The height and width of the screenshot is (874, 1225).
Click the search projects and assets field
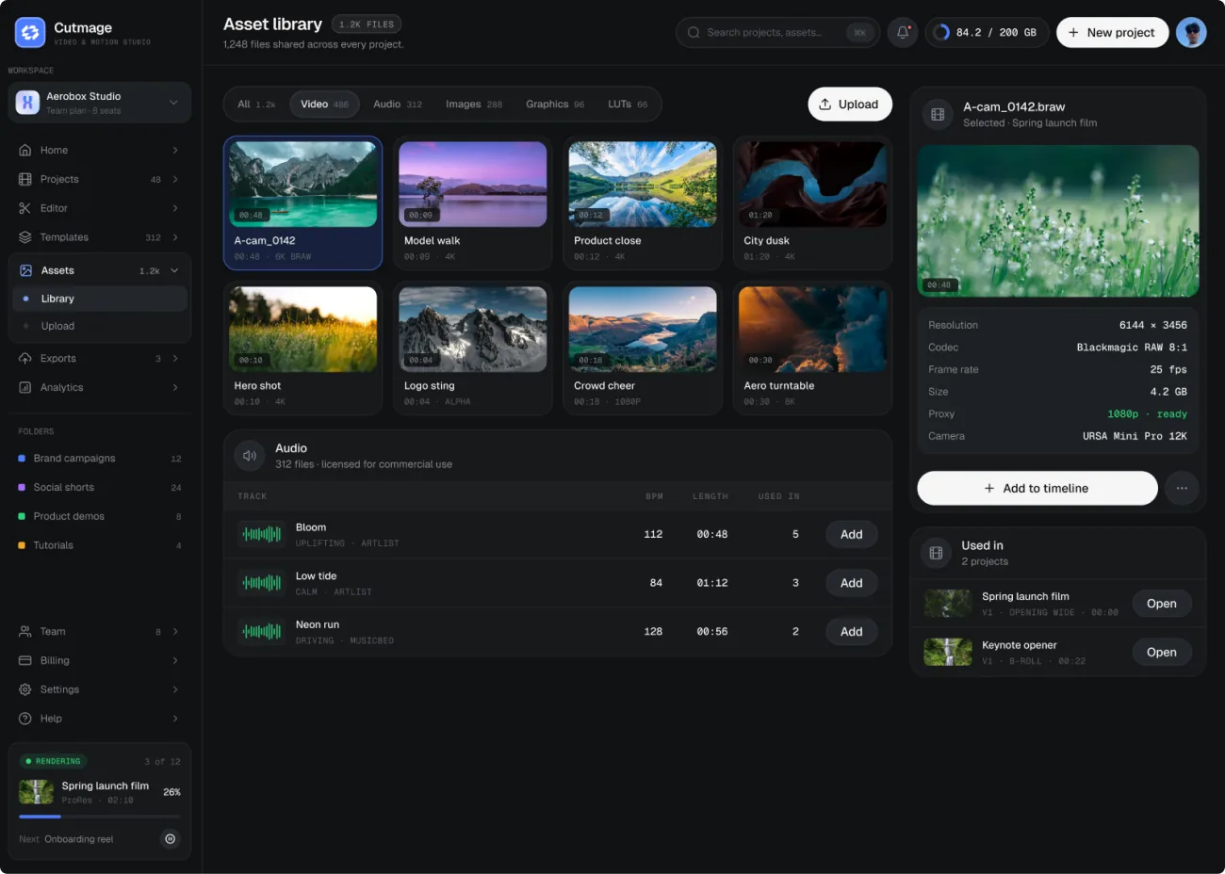778,32
